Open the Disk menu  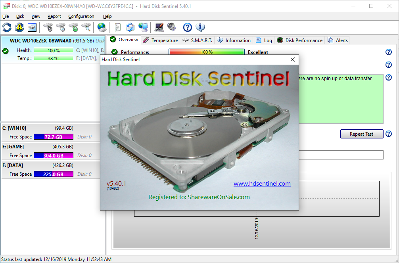tap(20, 16)
